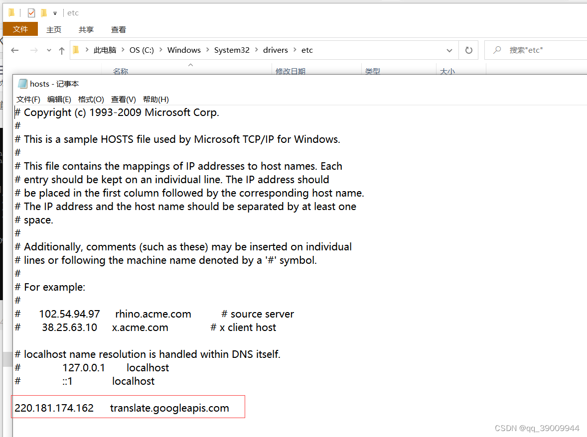Screen dimensions: 587x437
Task: Expand the chevron after 此电脑
Action: click(x=123, y=50)
